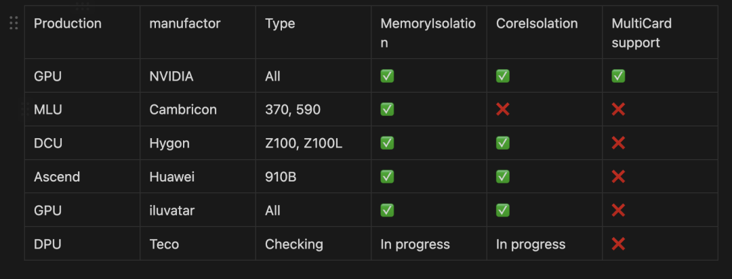Click the drag handle beside the table
Viewport: 732px width, 279px height.
(x=14, y=24)
